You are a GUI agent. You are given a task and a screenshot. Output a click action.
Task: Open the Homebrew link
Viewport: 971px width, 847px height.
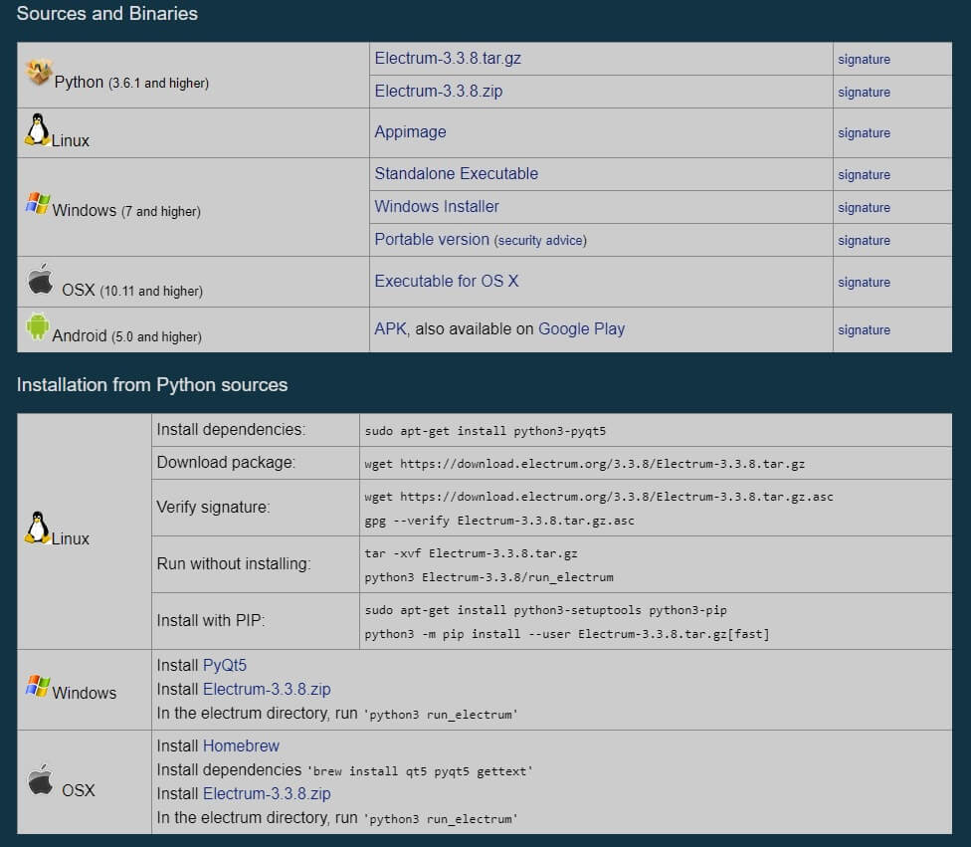coord(241,745)
